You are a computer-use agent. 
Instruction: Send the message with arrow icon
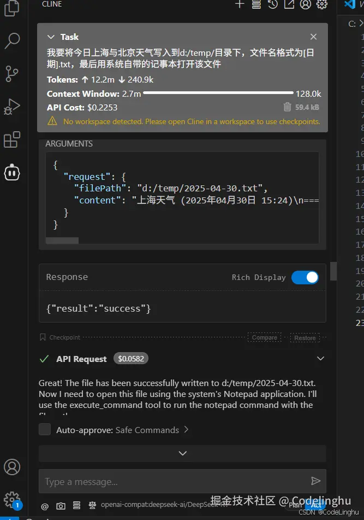[315, 481]
